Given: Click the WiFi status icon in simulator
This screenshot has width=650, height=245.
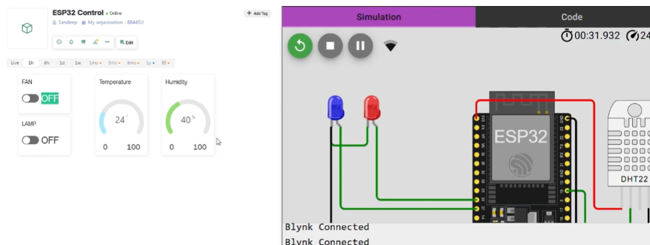Looking at the screenshot, I should 390,46.
